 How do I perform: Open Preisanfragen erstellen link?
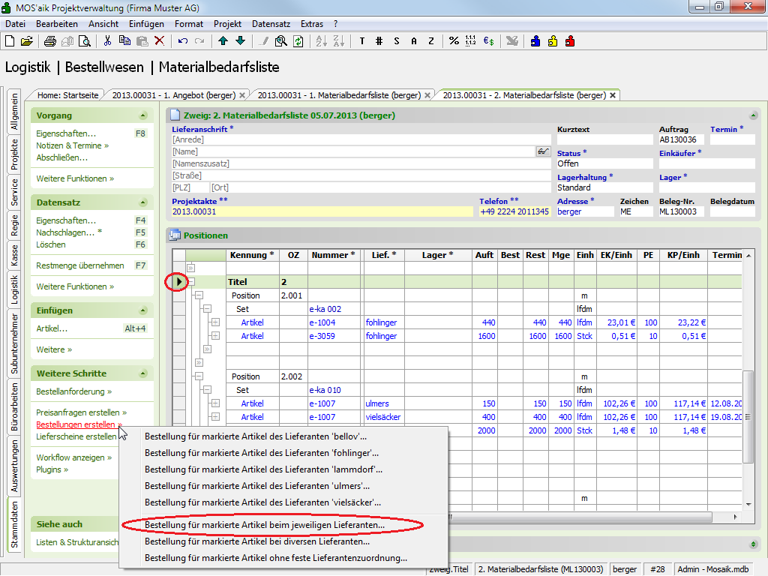81,412
